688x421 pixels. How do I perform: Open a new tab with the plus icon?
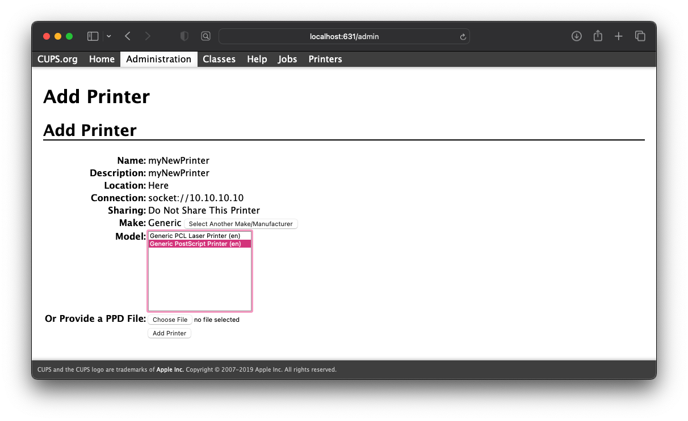pyautogui.click(x=619, y=36)
